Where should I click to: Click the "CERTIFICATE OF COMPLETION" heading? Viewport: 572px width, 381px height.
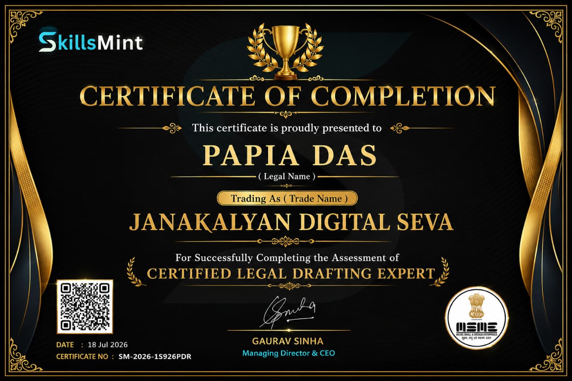tap(287, 96)
